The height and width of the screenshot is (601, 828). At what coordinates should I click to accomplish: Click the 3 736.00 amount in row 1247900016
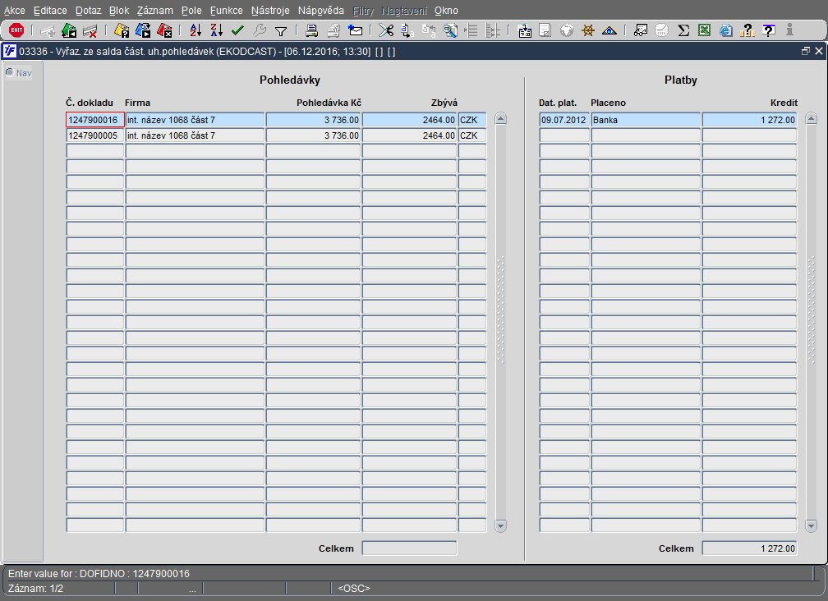[x=313, y=120]
